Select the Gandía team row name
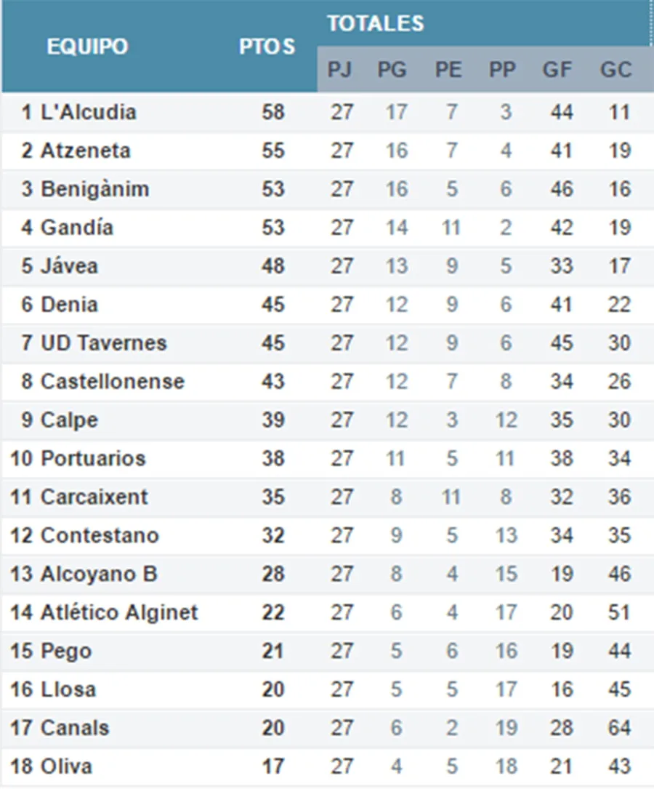654x789 pixels. [77, 228]
